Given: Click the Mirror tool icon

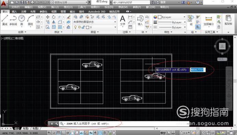Looking at the screenshot, I should point(54,22).
